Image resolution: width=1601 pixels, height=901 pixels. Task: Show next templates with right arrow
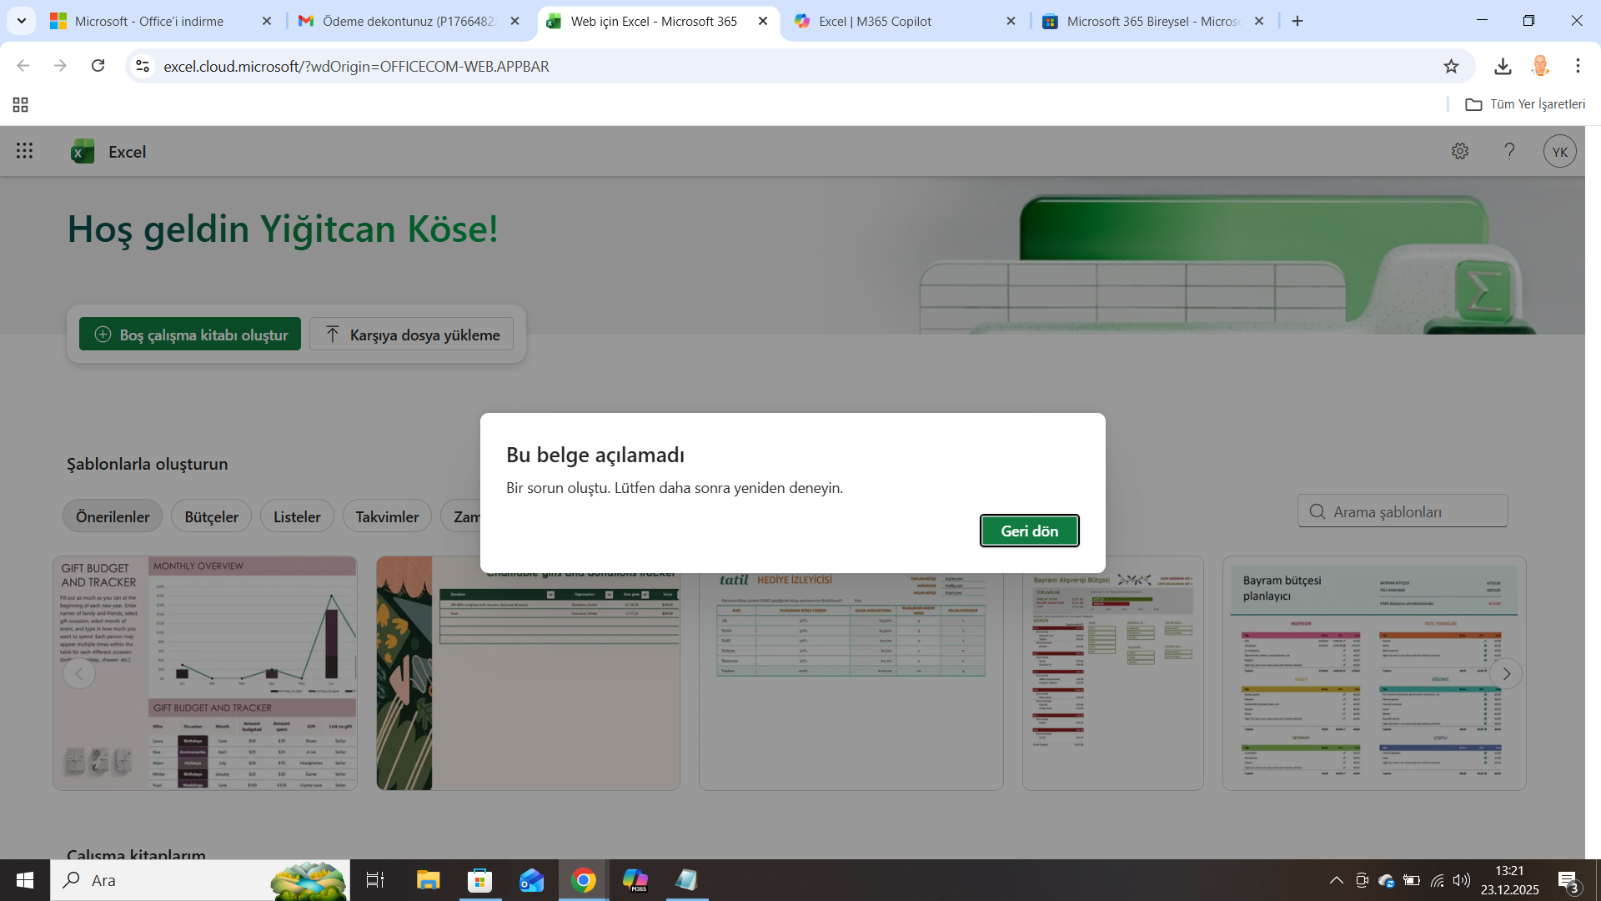(1506, 673)
